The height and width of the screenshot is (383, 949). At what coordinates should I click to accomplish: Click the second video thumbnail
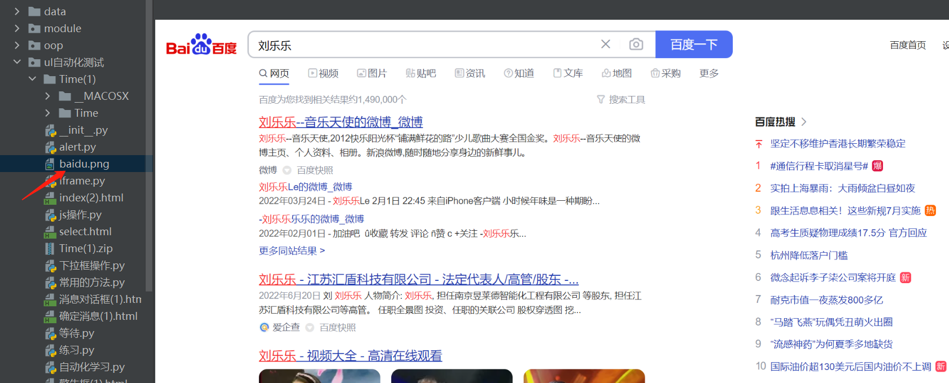click(452, 376)
